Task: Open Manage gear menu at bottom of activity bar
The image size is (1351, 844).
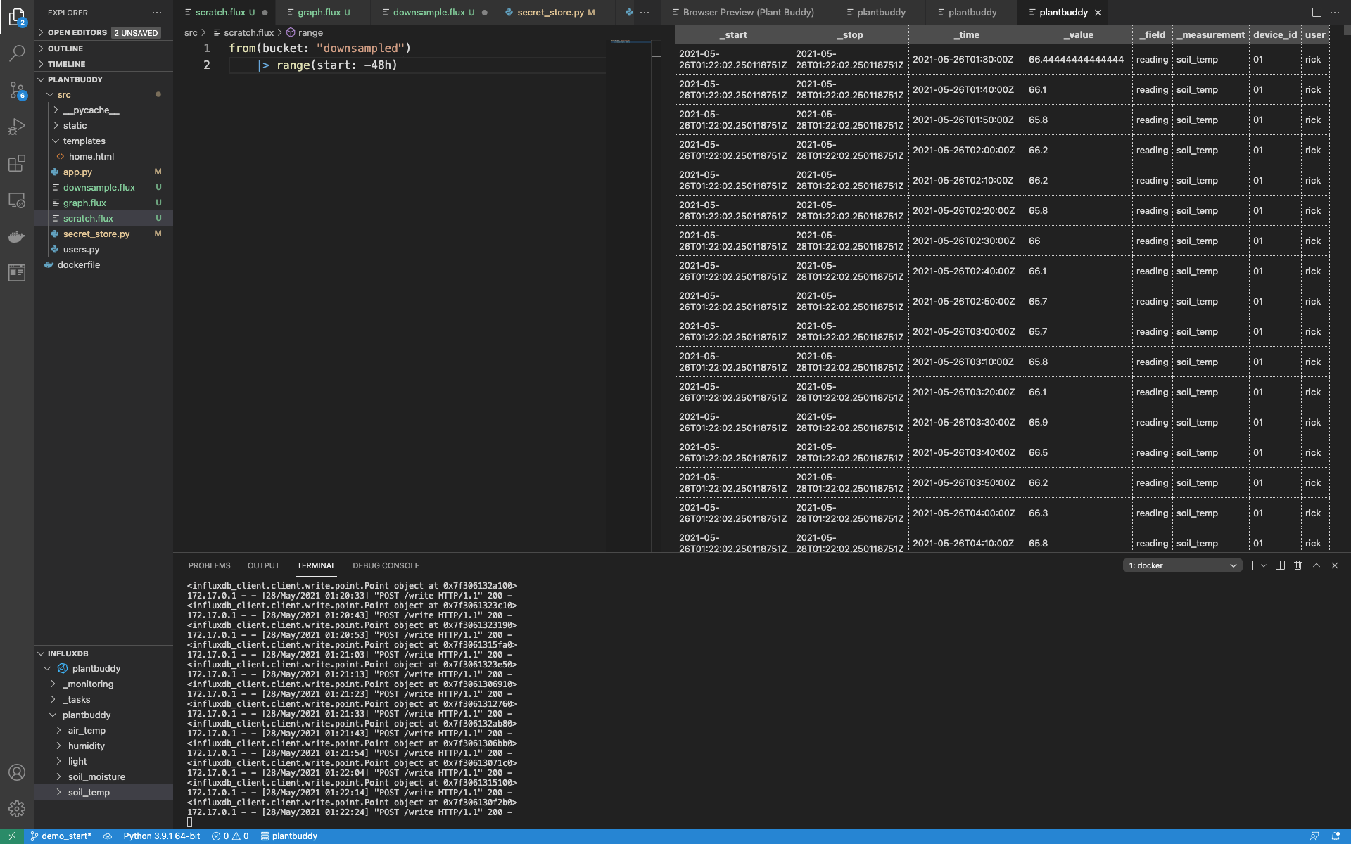Action: click(x=17, y=807)
